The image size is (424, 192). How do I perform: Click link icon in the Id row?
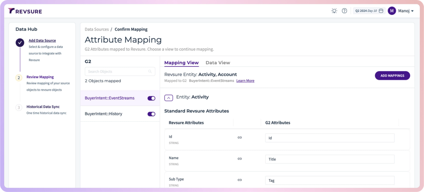click(x=240, y=137)
